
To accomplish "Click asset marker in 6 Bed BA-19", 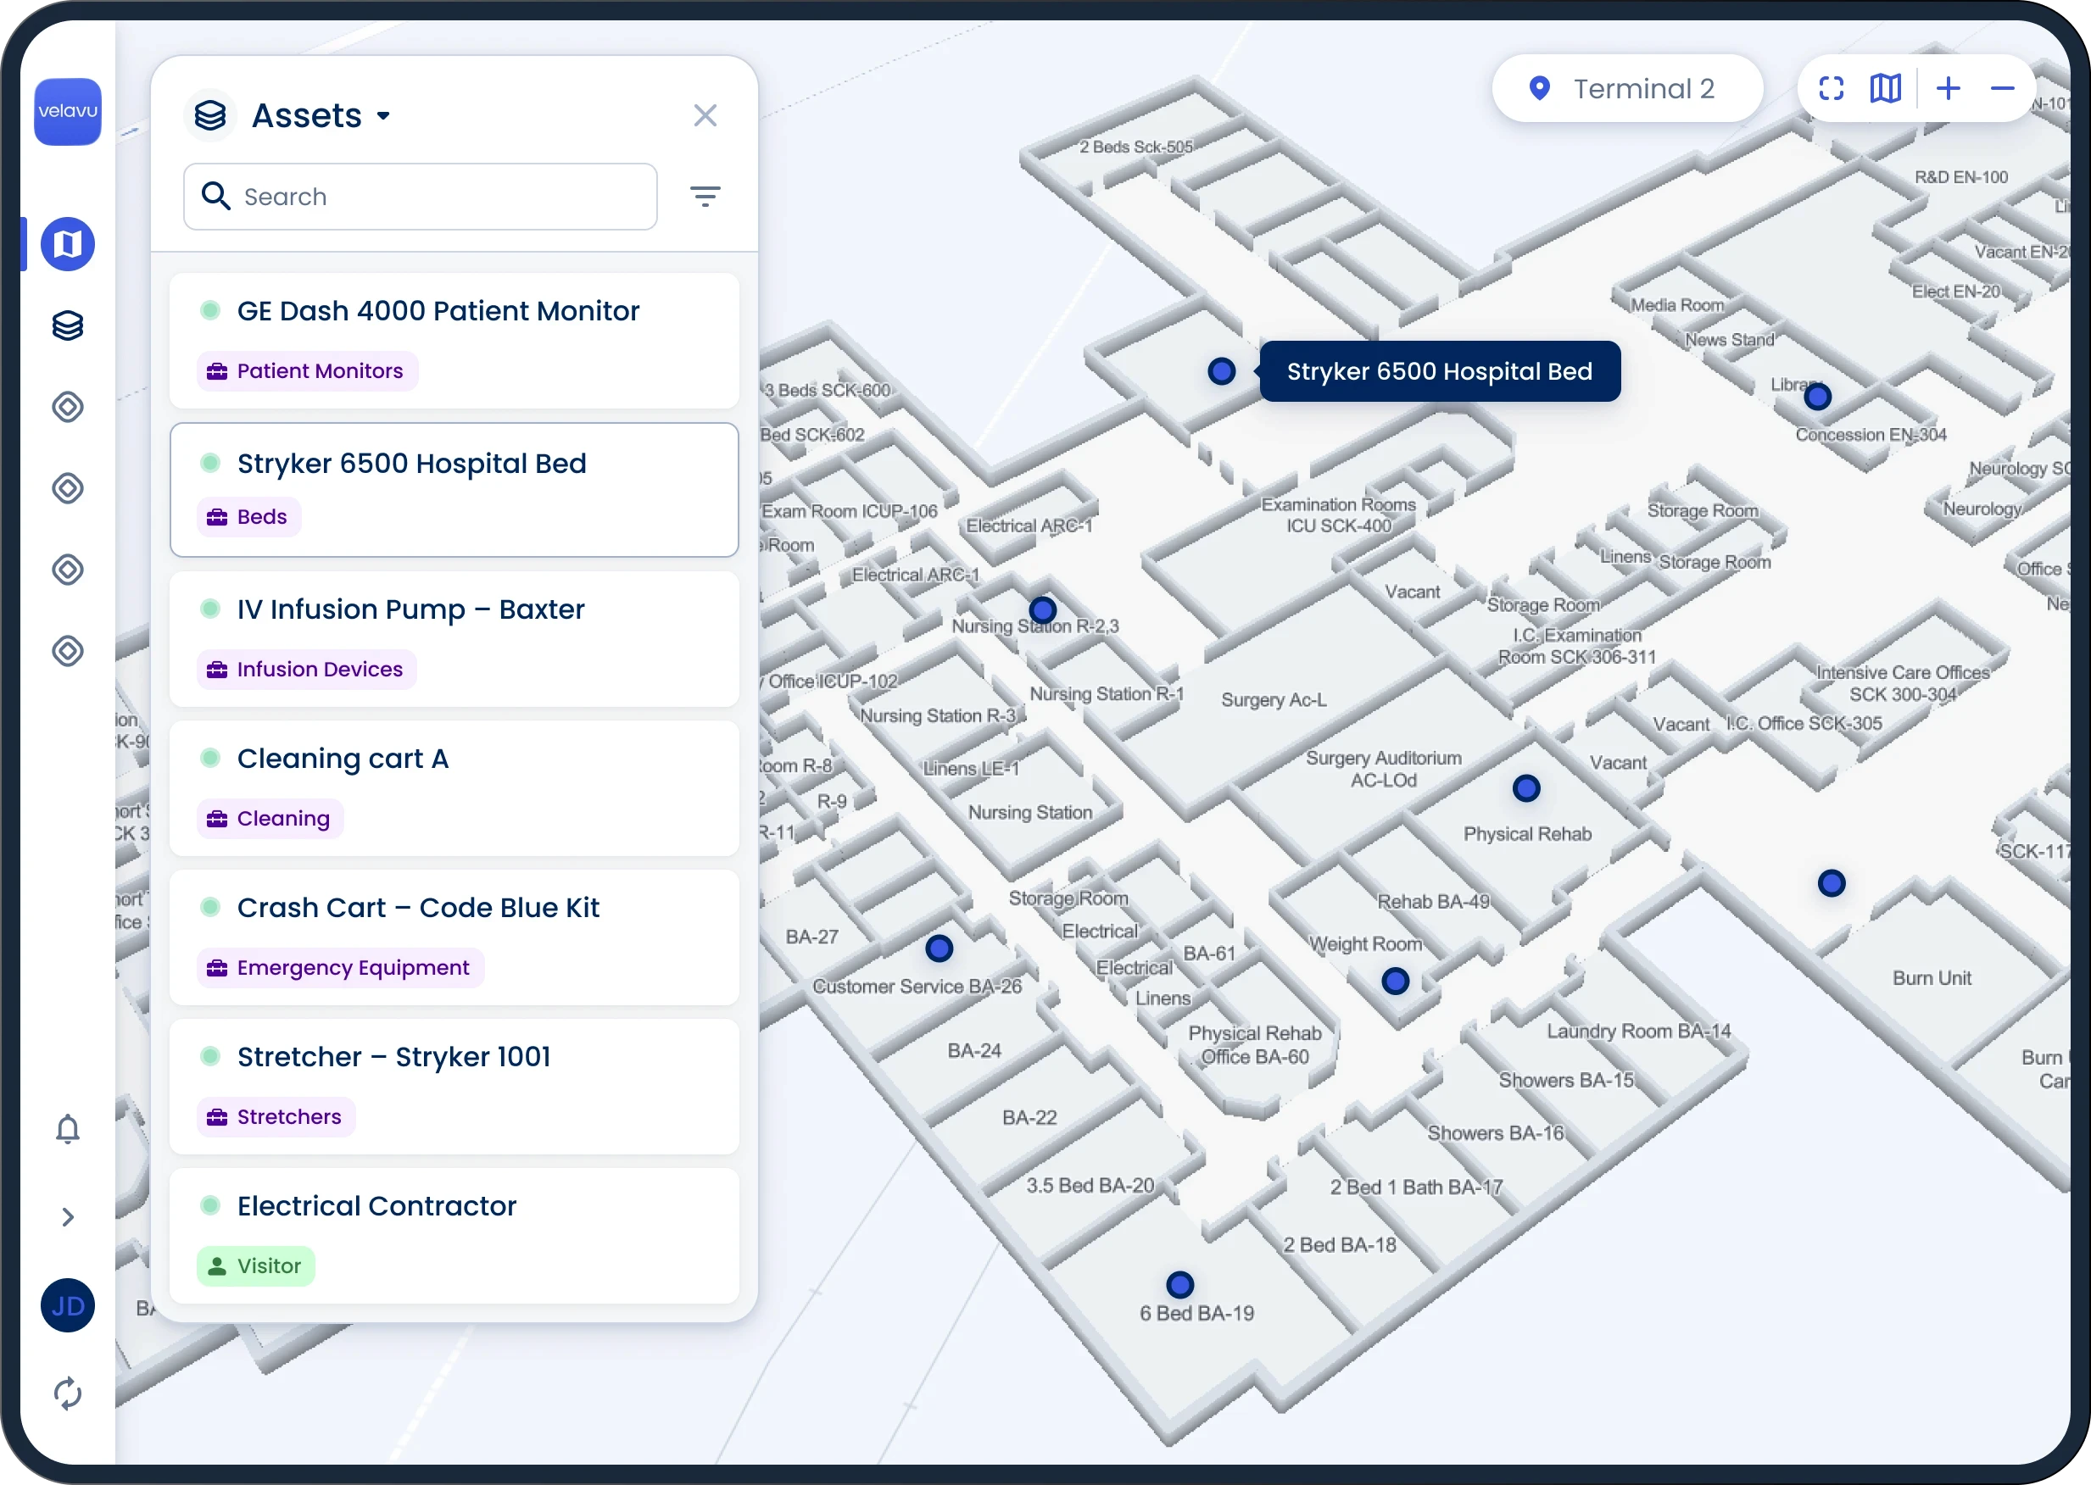I will pos(1180,1285).
